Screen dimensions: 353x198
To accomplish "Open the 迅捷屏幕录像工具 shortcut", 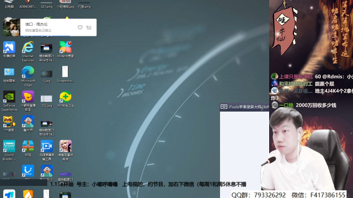I will pos(46,150).
